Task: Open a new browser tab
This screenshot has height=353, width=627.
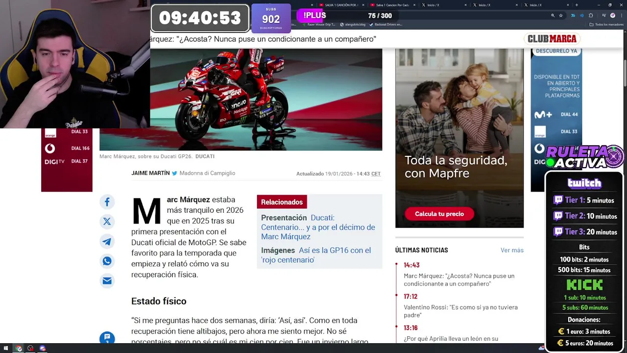Action: [577, 5]
